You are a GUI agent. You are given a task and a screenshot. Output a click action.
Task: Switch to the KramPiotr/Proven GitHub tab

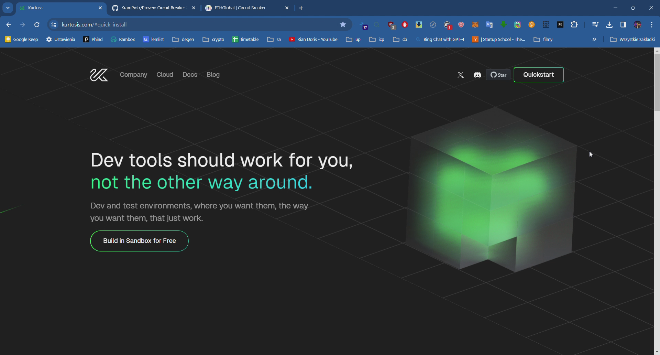coord(153,8)
